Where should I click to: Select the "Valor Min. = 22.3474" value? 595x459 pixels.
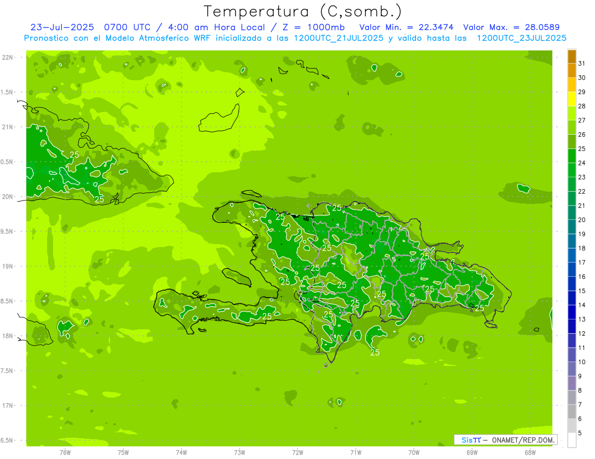click(406, 27)
